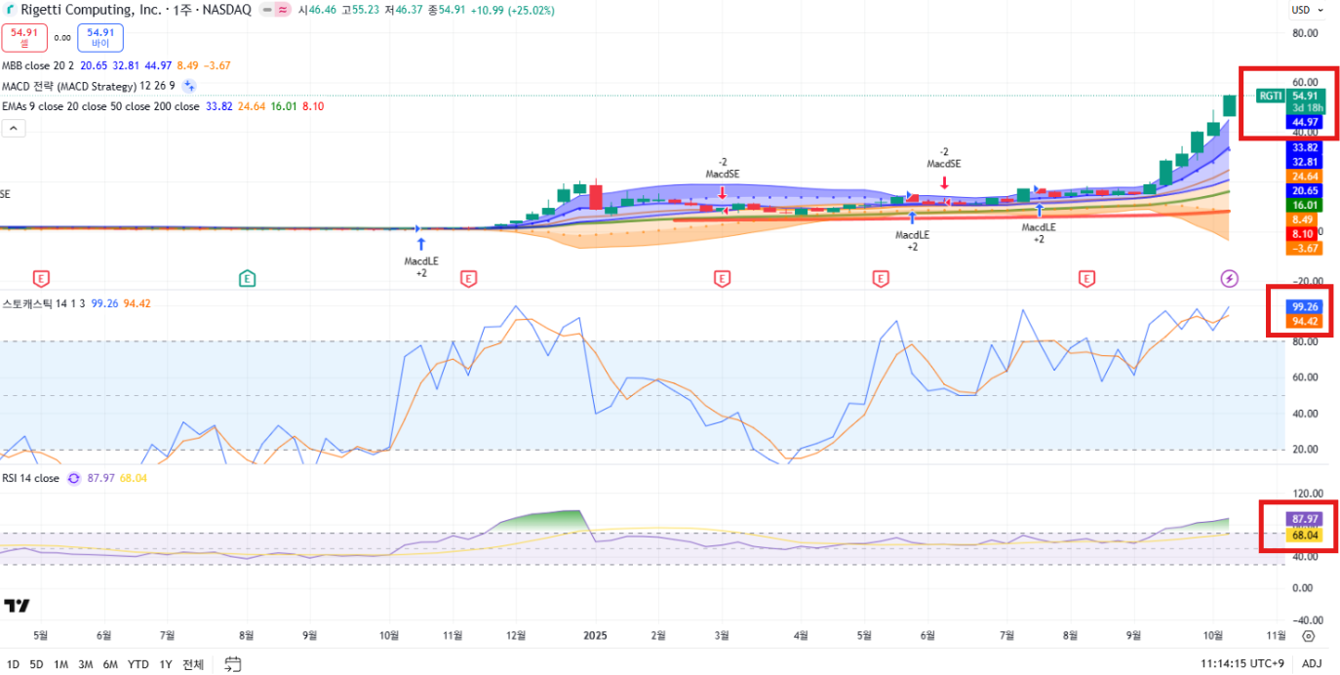Viewport: 1340px width, 675px height.
Task: Toggle the ADJ adjusted data button
Action: click(x=1312, y=664)
